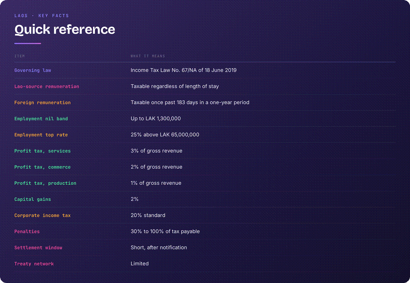Select the Foreign remuneration item

[x=42, y=103]
